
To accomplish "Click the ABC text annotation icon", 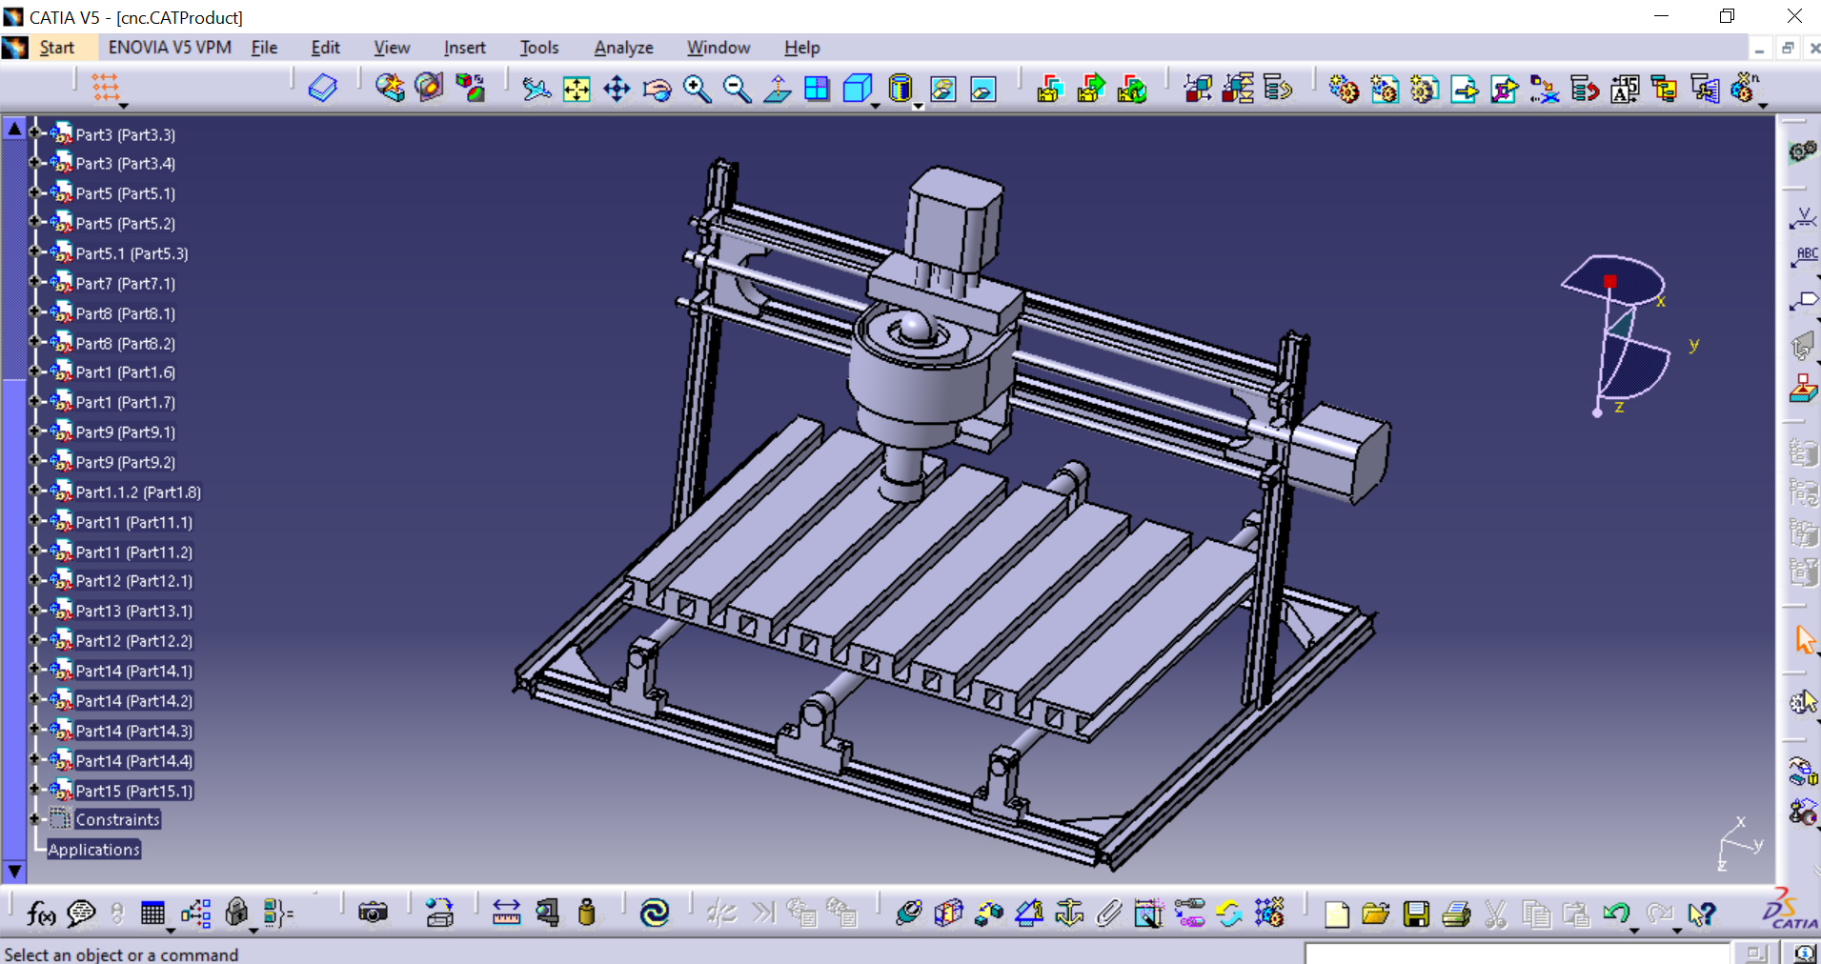I will (1804, 257).
